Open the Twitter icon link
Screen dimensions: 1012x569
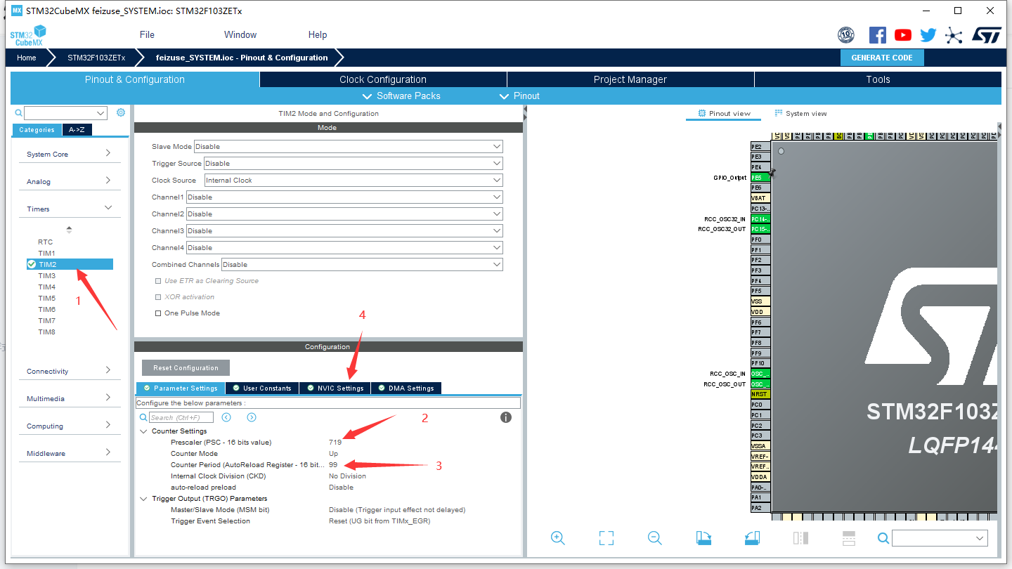[x=928, y=35]
